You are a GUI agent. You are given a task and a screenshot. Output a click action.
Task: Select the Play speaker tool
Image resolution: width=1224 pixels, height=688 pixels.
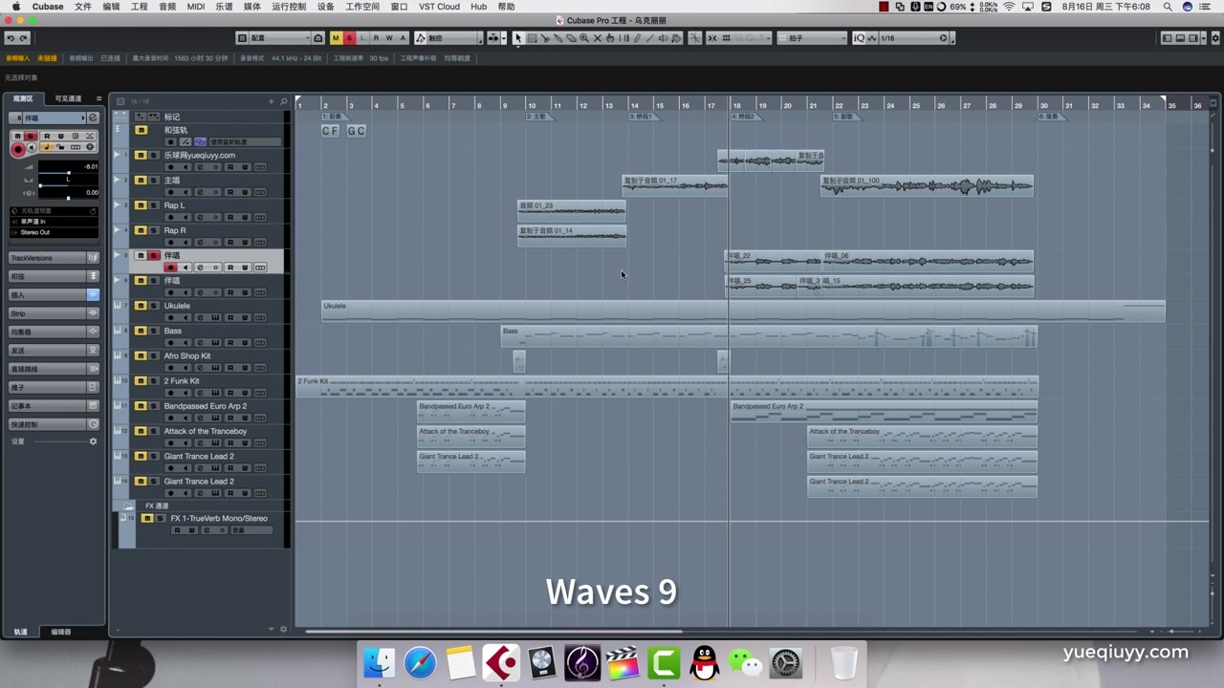tap(663, 38)
